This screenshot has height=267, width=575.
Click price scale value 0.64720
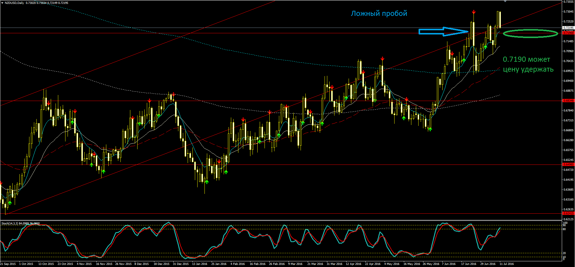pos(569,170)
